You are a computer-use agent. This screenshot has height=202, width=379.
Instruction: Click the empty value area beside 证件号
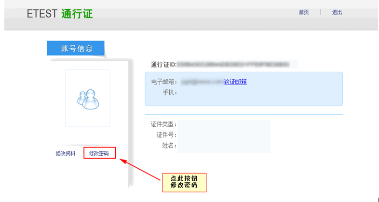[224, 135]
